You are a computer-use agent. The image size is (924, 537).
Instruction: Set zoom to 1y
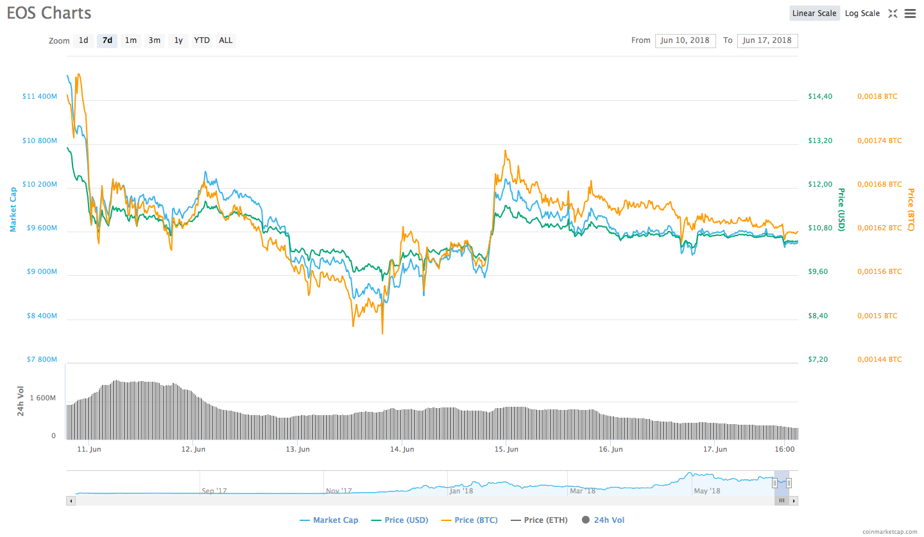tap(178, 40)
